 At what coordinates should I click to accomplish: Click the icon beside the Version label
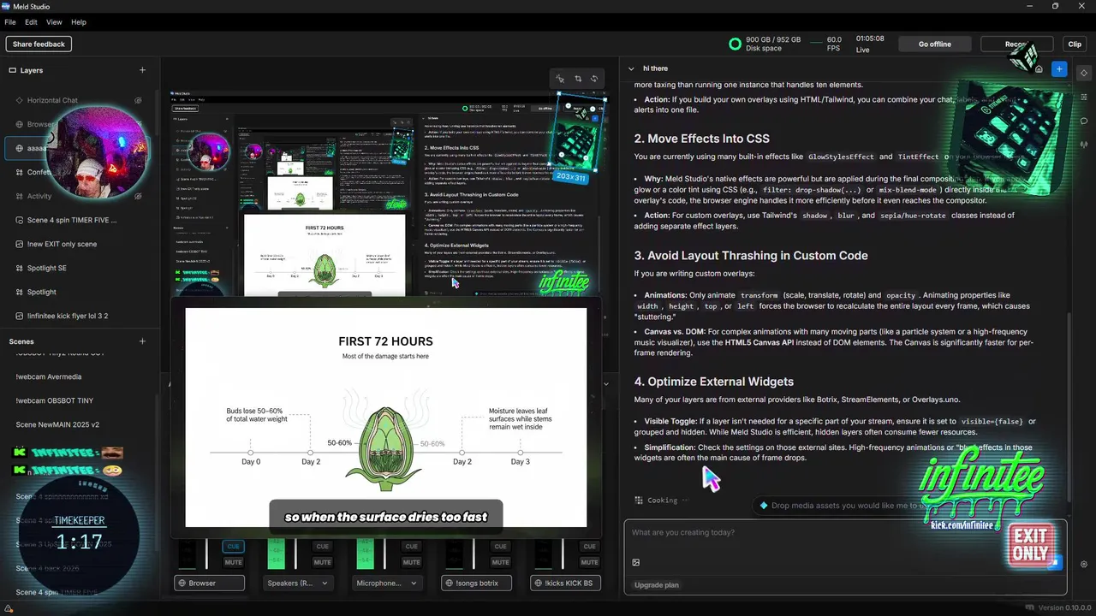1029,608
